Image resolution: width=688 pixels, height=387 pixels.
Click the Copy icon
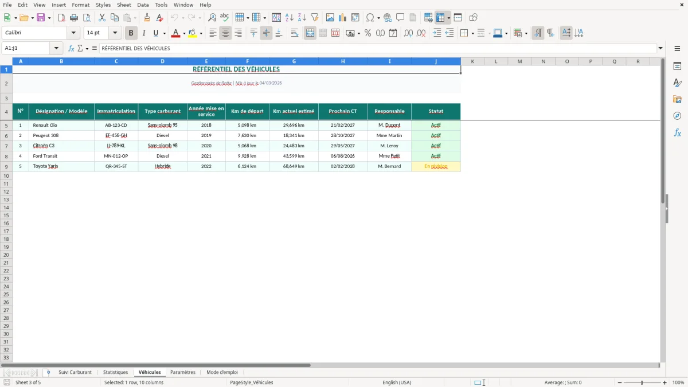[115, 17]
